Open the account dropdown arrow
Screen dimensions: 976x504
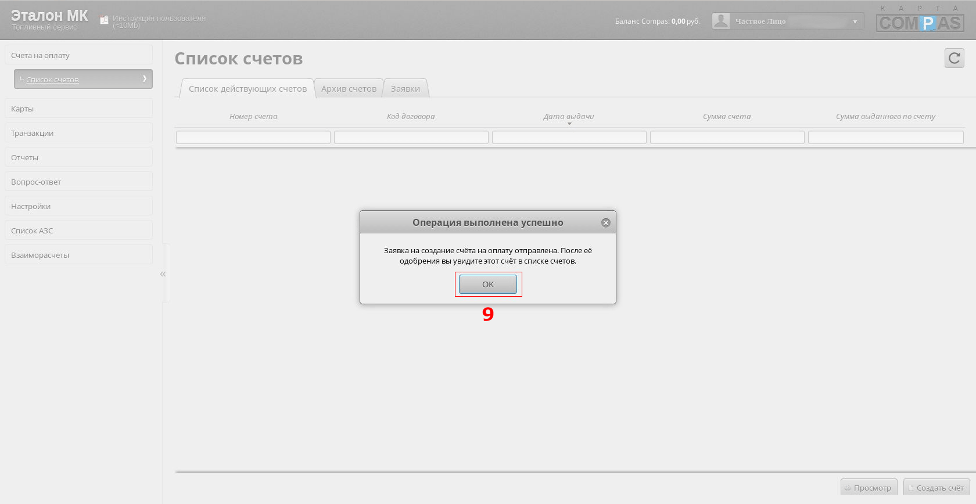tap(855, 21)
